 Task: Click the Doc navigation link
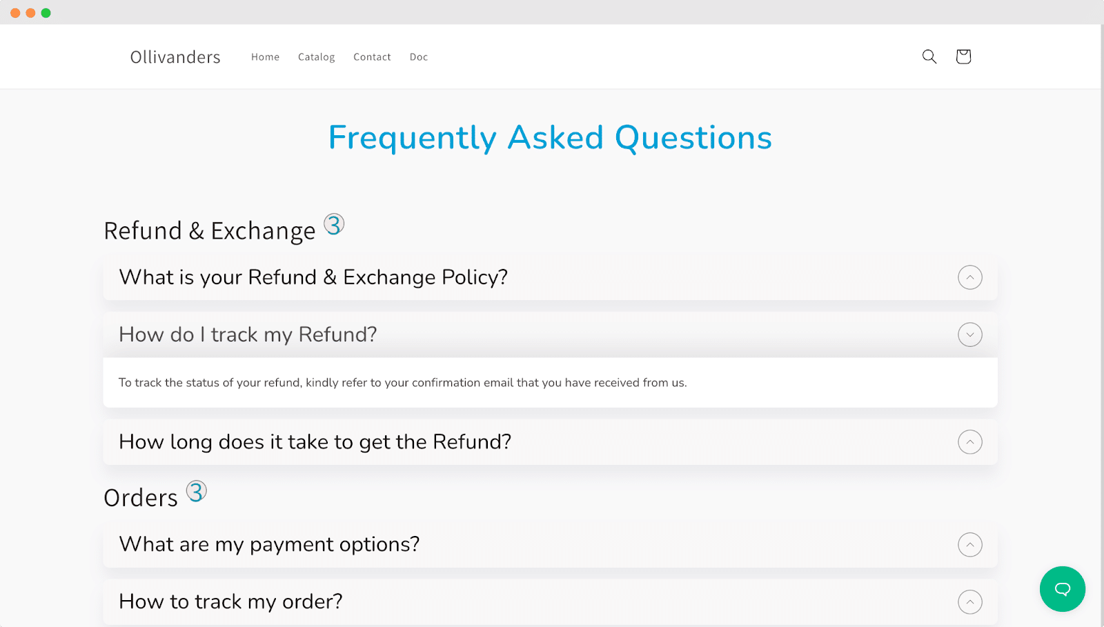click(x=418, y=57)
